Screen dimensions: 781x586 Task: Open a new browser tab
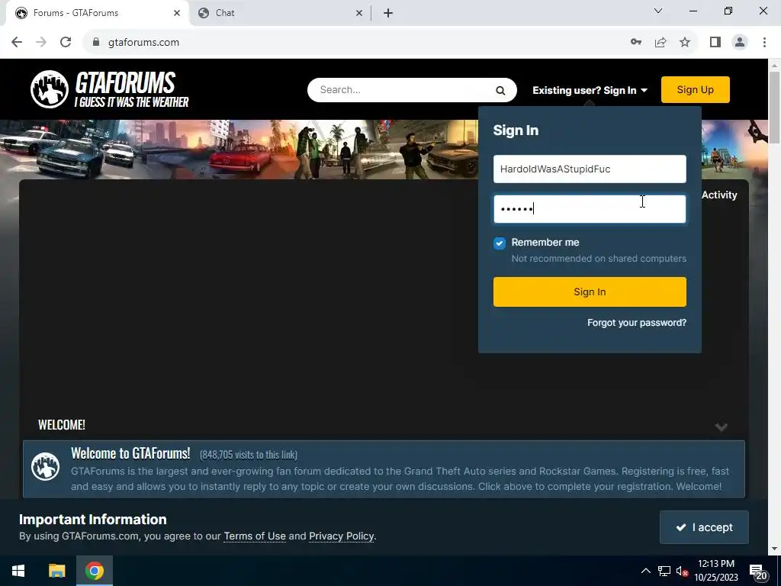(x=388, y=13)
